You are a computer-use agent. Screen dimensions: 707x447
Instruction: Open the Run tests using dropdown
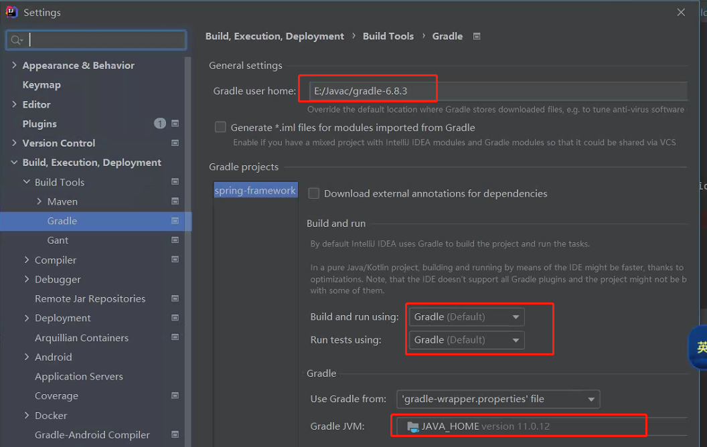[x=467, y=340]
